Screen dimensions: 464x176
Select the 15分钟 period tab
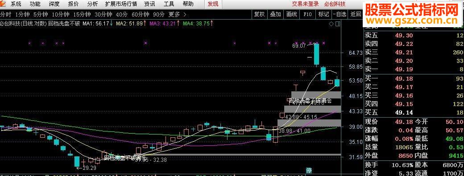[82, 14]
